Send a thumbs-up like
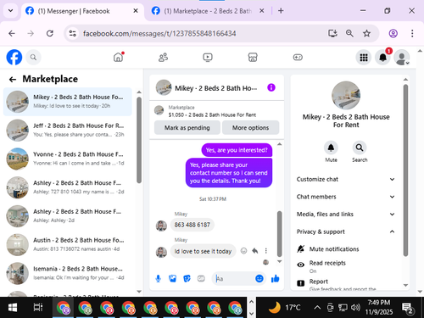424x318 pixels. pos(275,279)
